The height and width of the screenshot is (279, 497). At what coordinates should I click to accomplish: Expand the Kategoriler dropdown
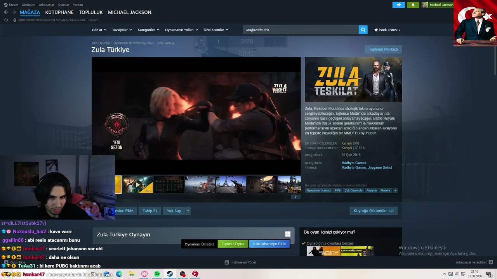click(x=149, y=30)
